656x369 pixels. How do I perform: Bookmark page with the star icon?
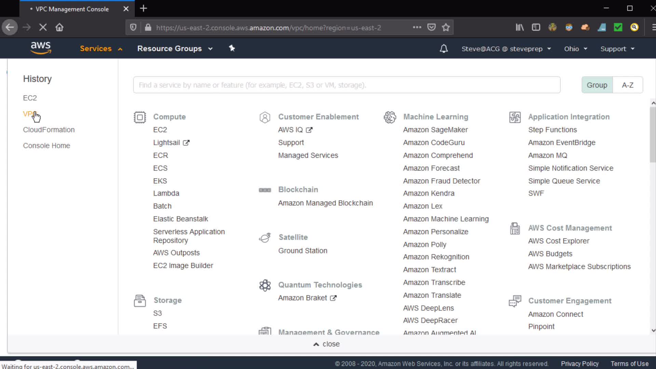point(446,27)
